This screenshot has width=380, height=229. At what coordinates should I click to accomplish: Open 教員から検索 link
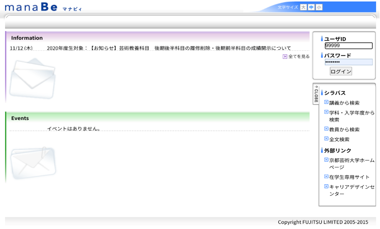(x=344, y=130)
